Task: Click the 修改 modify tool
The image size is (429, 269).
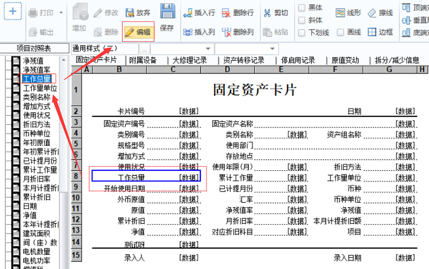Action: pos(105,13)
